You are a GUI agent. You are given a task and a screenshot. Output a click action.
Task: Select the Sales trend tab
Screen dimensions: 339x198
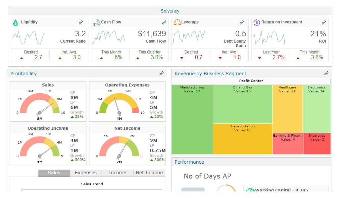click(54, 173)
